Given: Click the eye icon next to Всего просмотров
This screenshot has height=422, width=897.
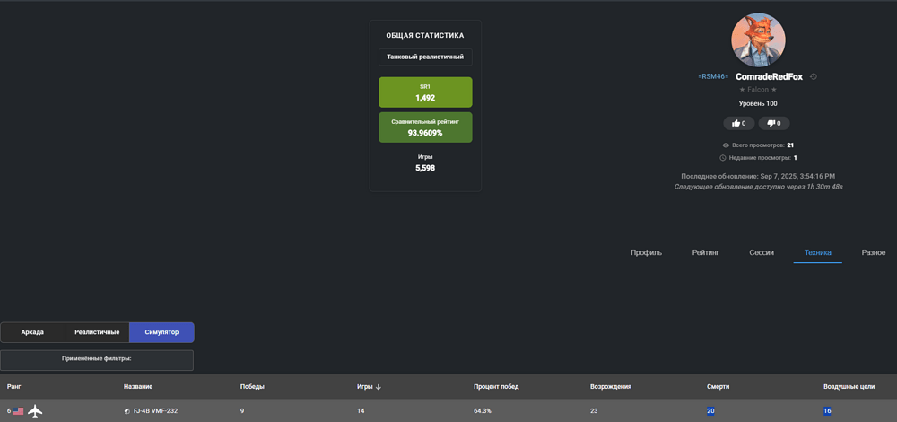Looking at the screenshot, I should point(726,145).
